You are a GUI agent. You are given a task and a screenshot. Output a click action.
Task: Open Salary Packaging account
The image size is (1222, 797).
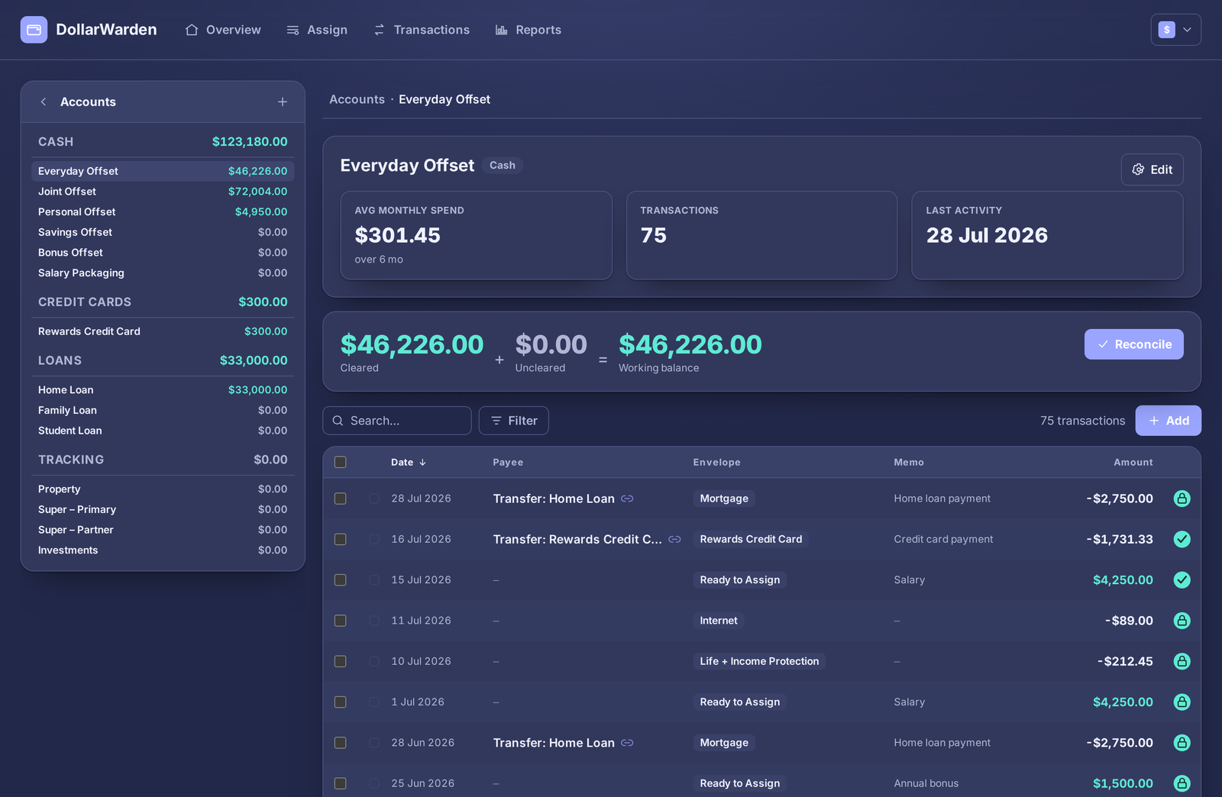163,273
